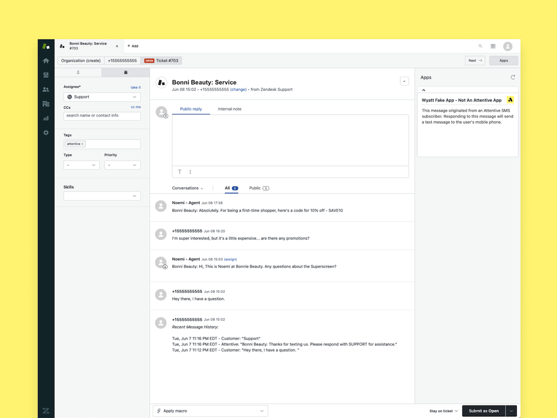Click into the CCs search field
Image resolution: width=557 pixels, height=418 pixels.
tap(102, 116)
